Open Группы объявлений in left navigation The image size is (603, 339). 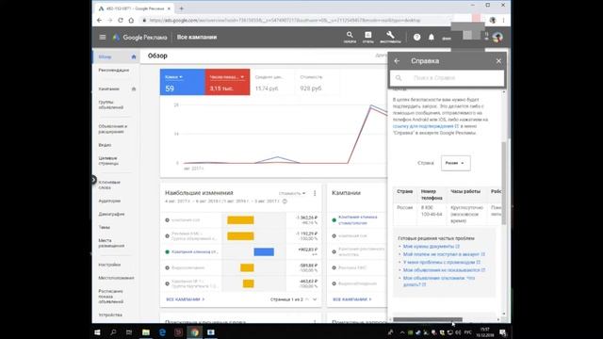pos(111,105)
